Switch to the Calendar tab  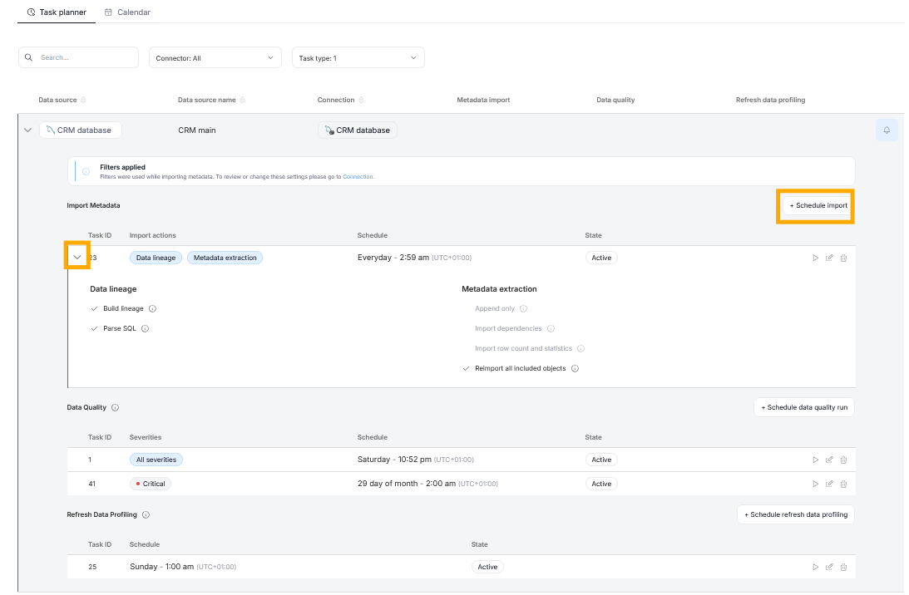(127, 12)
